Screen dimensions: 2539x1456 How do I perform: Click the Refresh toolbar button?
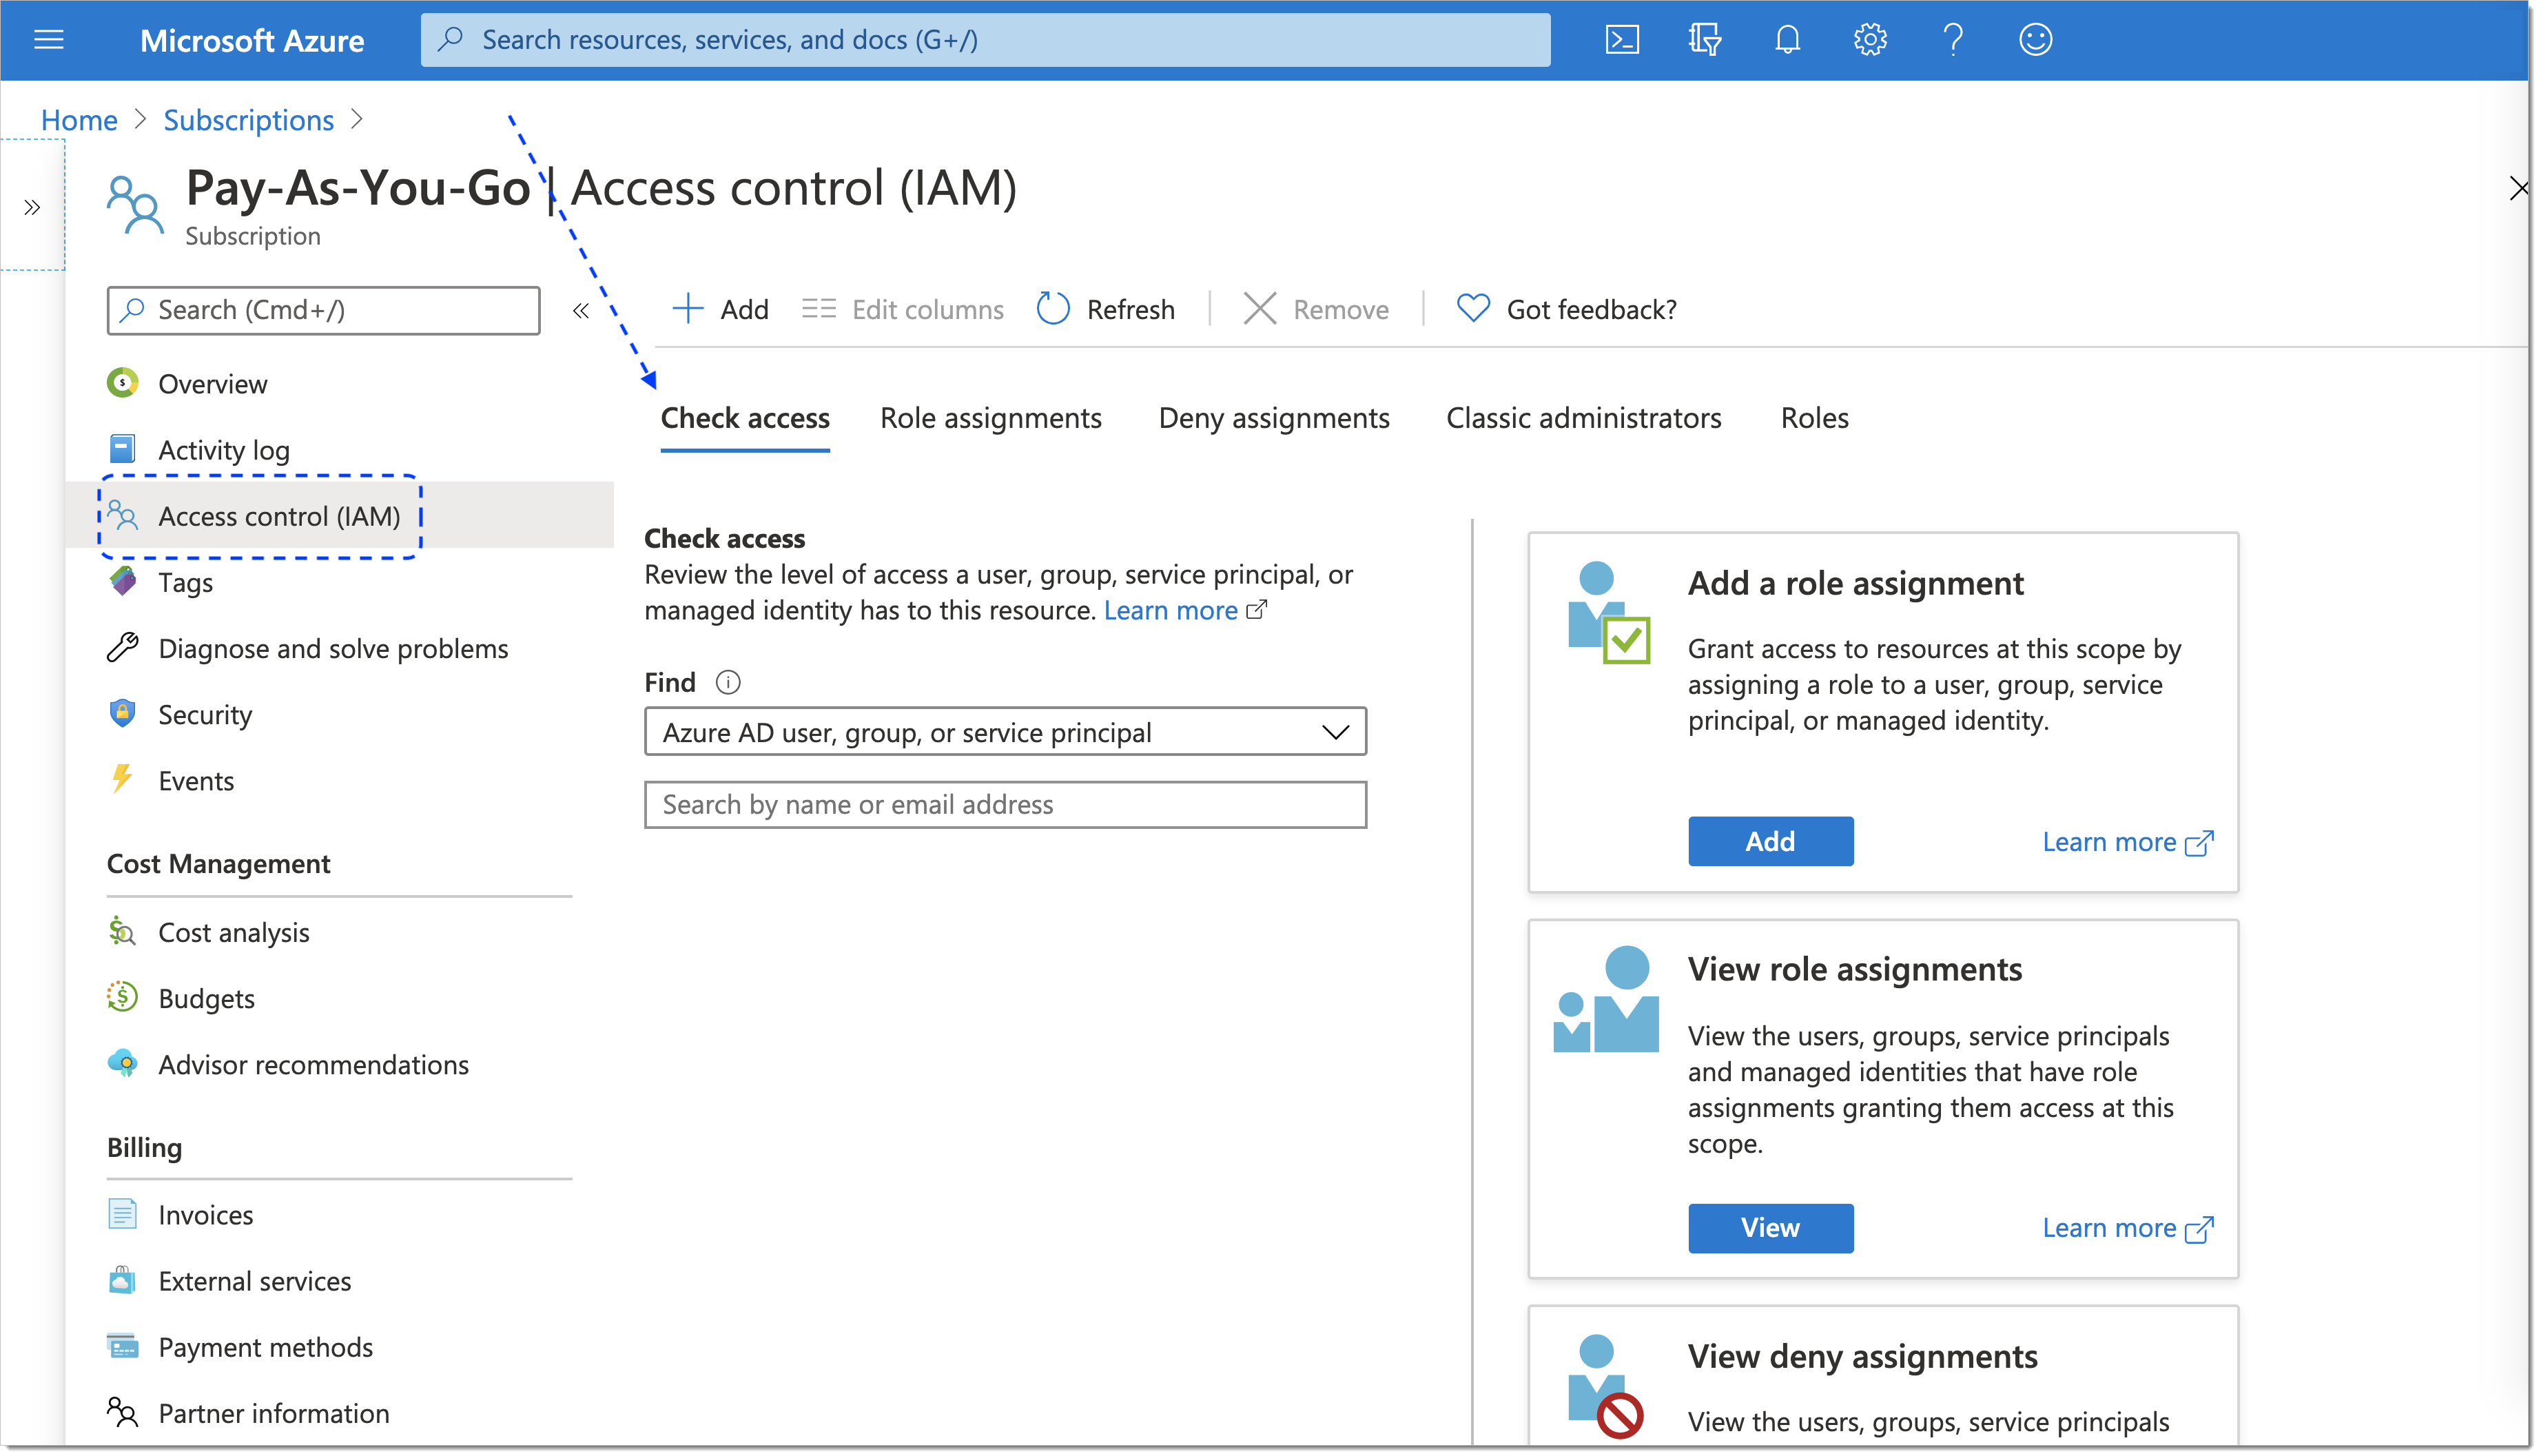tap(1106, 309)
